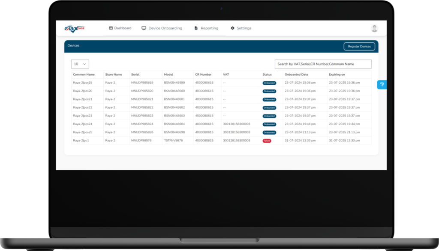Select the Raya-2|pos22 common name cell

[83, 107]
